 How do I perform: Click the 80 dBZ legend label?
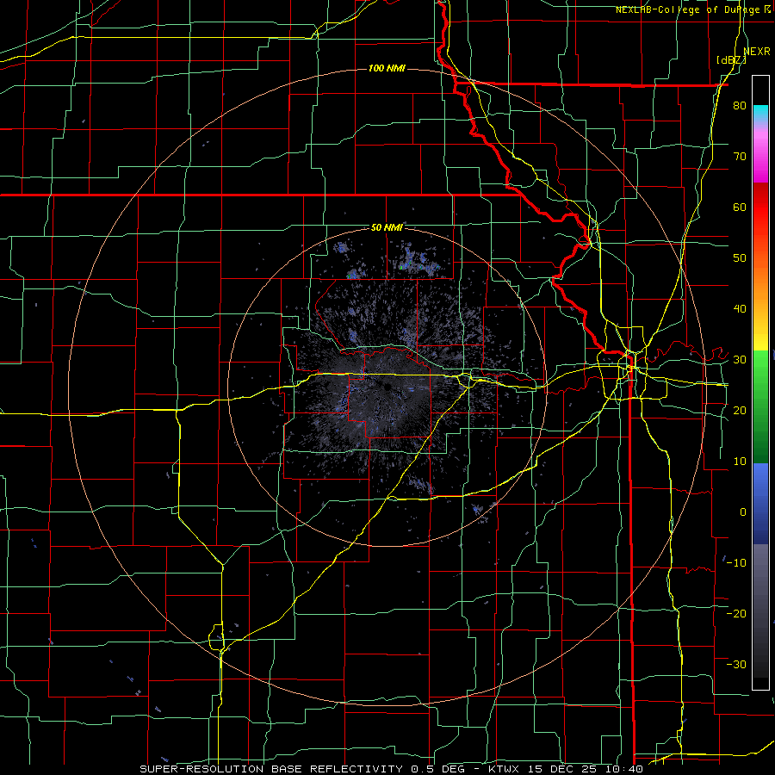pos(740,106)
